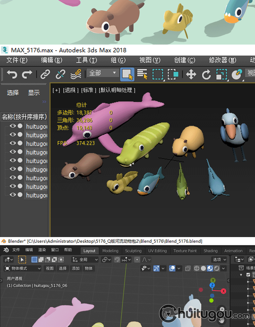This screenshot has width=255, height=327.
Task: Open Select by Name list tool
Action: point(142,74)
